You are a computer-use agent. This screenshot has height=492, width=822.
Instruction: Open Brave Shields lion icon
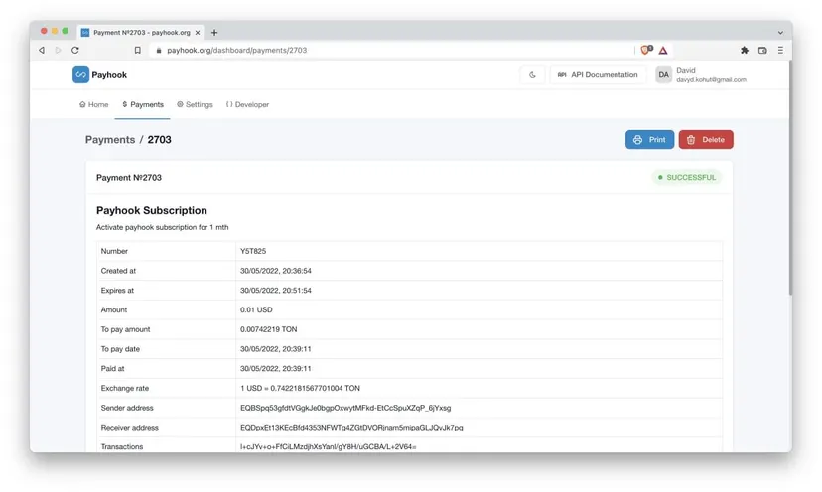pyautogui.click(x=646, y=50)
